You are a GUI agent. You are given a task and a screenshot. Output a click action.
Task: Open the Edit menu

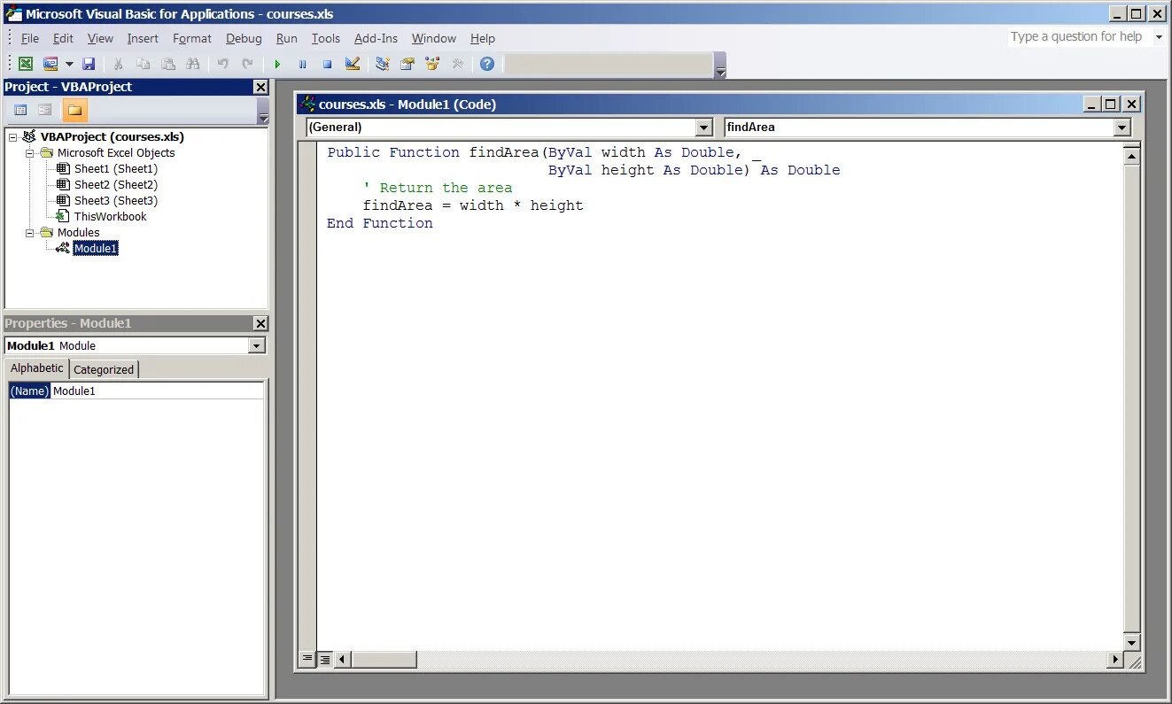pos(63,38)
